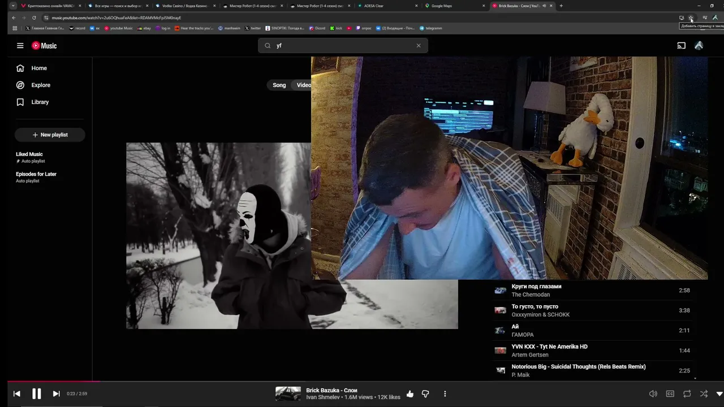724x407 pixels.
Task: Switch to Song mode
Action: pyautogui.click(x=279, y=85)
